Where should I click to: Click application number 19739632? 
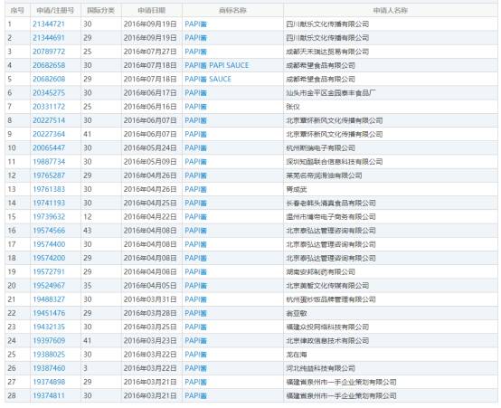[49, 216]
